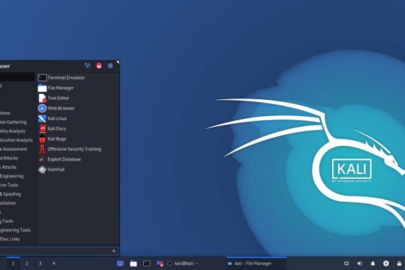
Task: Show notifications via the bell icon
Action: pos(373,263)
